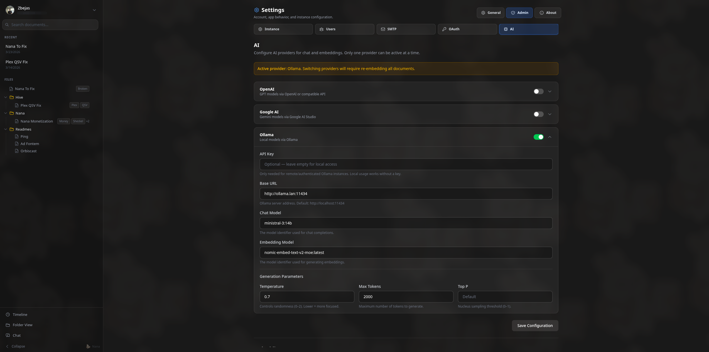Enable the Google AI provider toggle
The height and width of the screenshot is (352, 709).
[x=538, y=114]
